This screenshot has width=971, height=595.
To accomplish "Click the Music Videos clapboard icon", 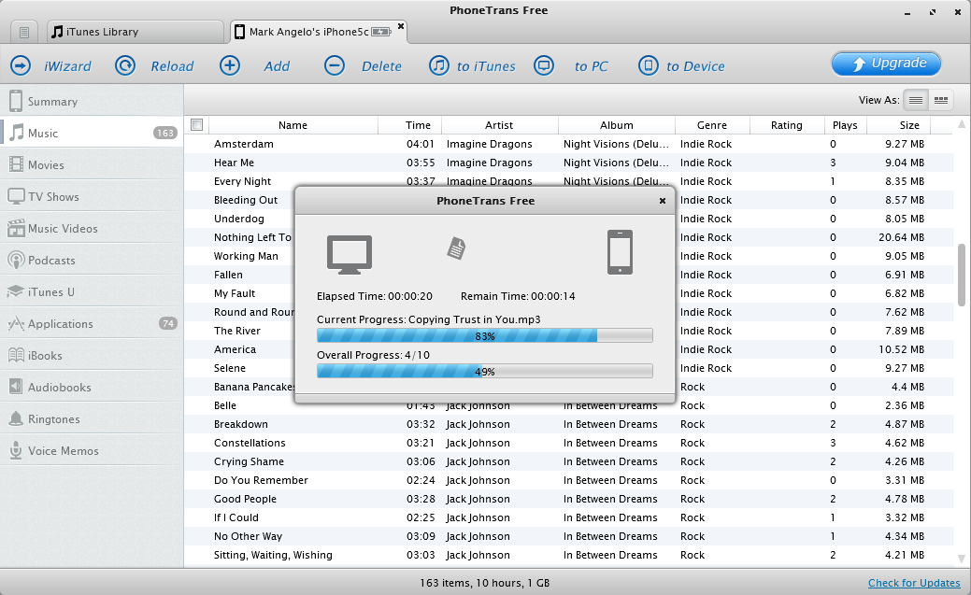I will coord(16,228).
